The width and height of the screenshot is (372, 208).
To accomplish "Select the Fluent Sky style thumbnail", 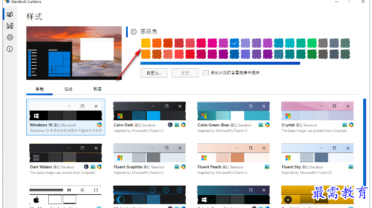I will pyautogui.click(x=317, y=153).
